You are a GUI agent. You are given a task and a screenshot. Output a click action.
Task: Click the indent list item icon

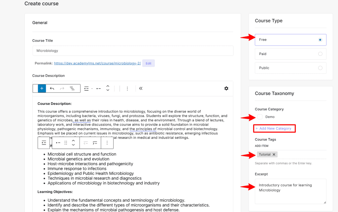pos(95,143)
